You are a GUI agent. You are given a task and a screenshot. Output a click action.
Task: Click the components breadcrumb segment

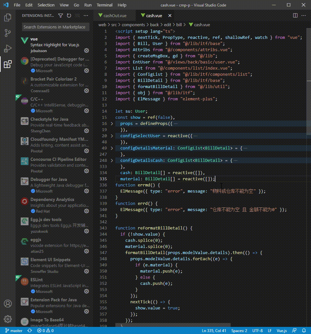click(133, 25)
